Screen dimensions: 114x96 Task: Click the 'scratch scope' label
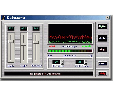(x=69, y=46)
